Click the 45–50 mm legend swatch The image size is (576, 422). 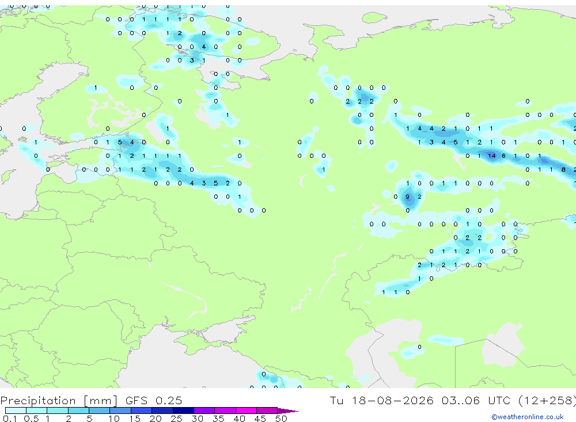coord(267,410)
